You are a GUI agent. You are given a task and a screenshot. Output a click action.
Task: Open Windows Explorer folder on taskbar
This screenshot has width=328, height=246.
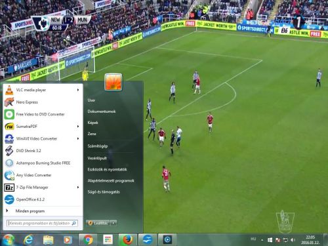coord(48,240)
